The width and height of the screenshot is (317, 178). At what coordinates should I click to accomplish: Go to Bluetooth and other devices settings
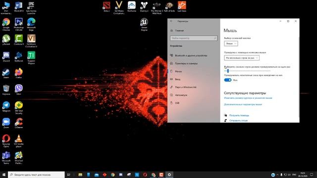click(x=194, y=55)
